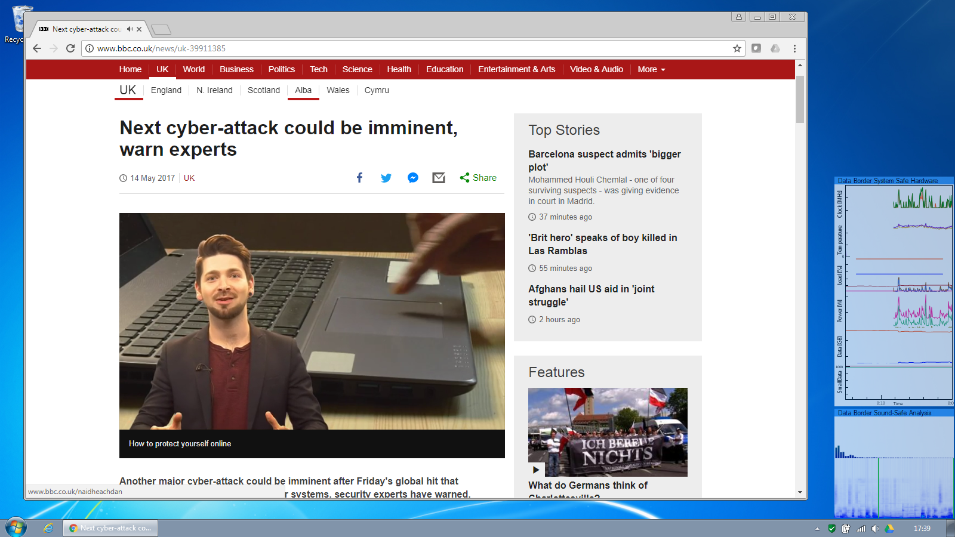Open Windows Start menu

click(x=16, y=527)
